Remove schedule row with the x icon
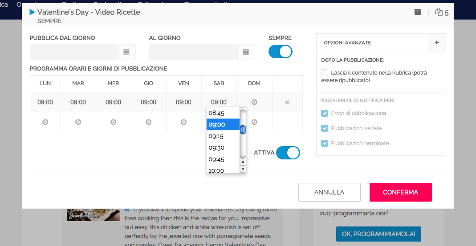Screen dimensions: 476x246 point(287,103)
